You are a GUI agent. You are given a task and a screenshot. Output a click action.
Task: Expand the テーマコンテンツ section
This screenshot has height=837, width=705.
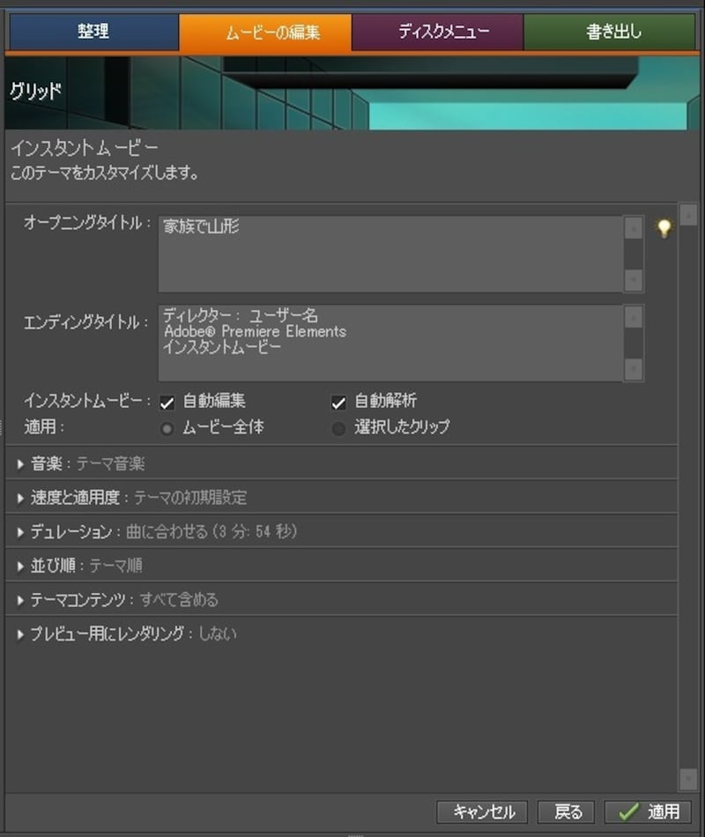(19, 599)
